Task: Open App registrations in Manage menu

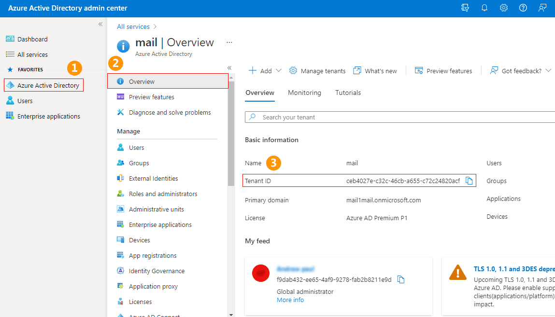Action: (x=153, y=255)
